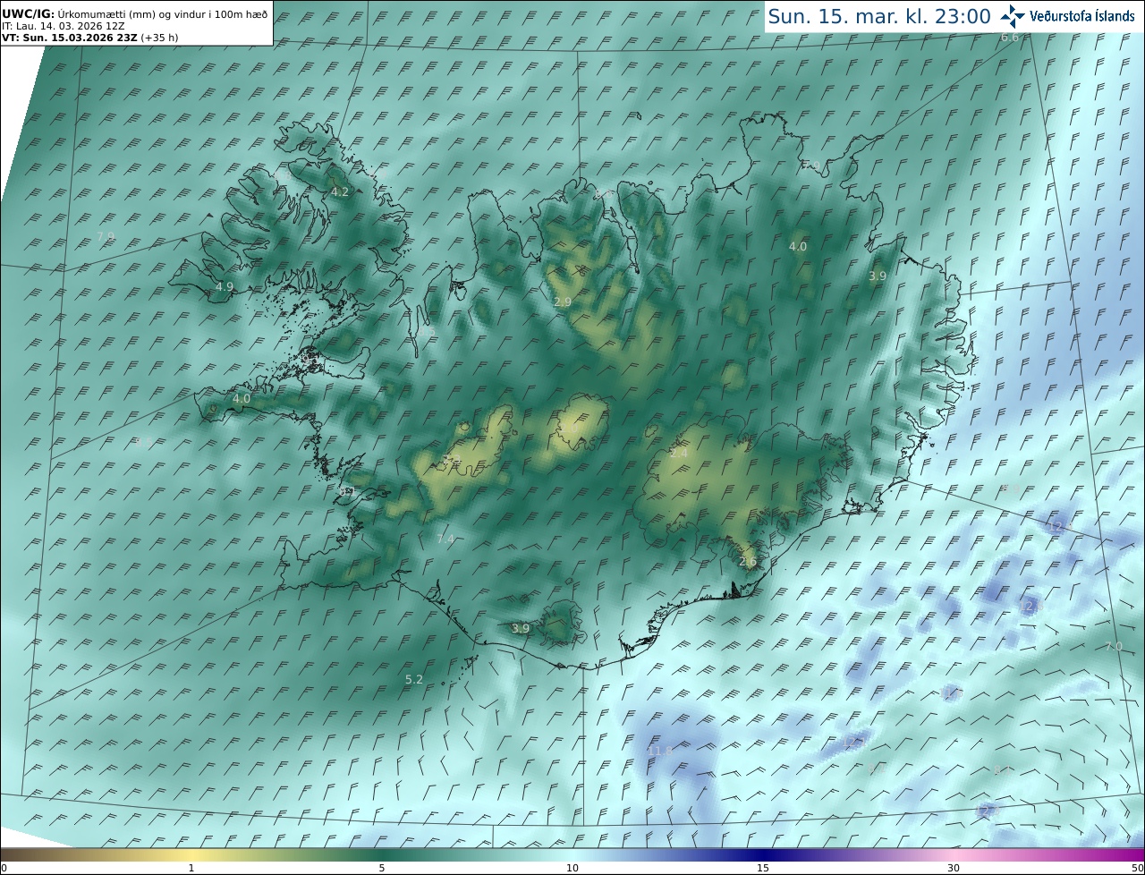The image size is (1145, 875).
Task: Click the 3.9 value near the south coast
Action: coord(521,628)
